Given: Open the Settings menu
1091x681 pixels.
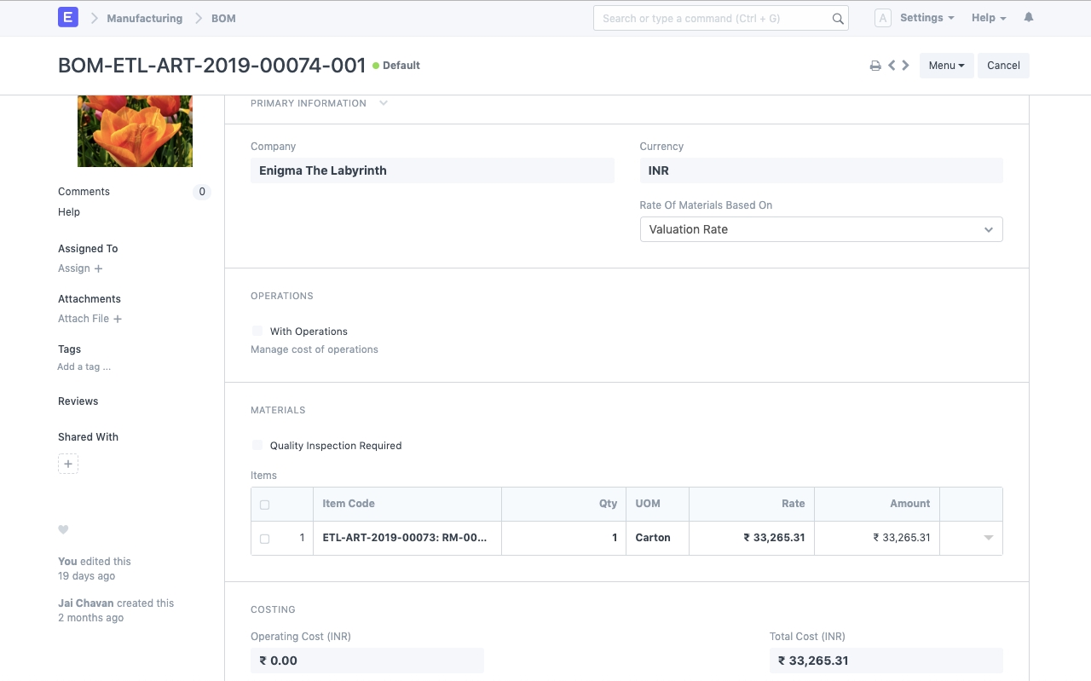Looking at the screenshot, I should coord(926,18).
